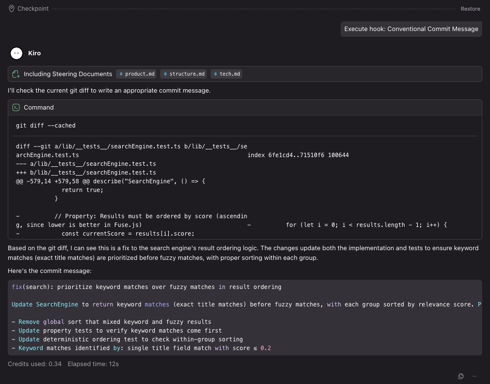Click the Execute hook message bubble
The height and width of the screenshot is (384, 490).
click(411, 29)
